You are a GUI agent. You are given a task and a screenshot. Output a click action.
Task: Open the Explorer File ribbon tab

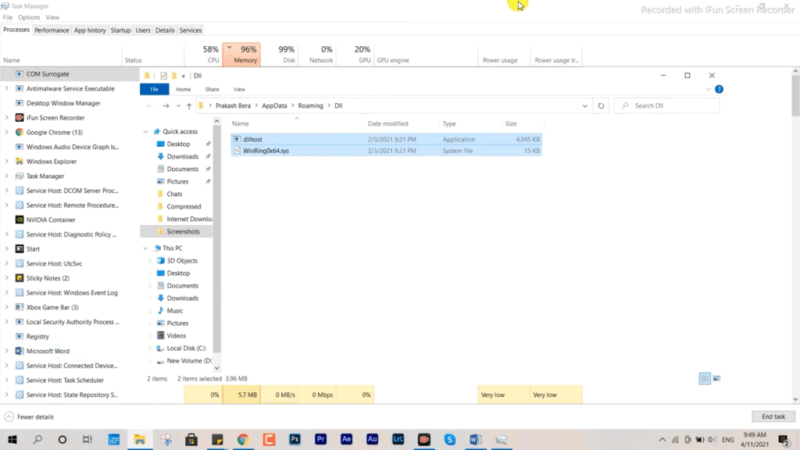[x=154, y=89]
